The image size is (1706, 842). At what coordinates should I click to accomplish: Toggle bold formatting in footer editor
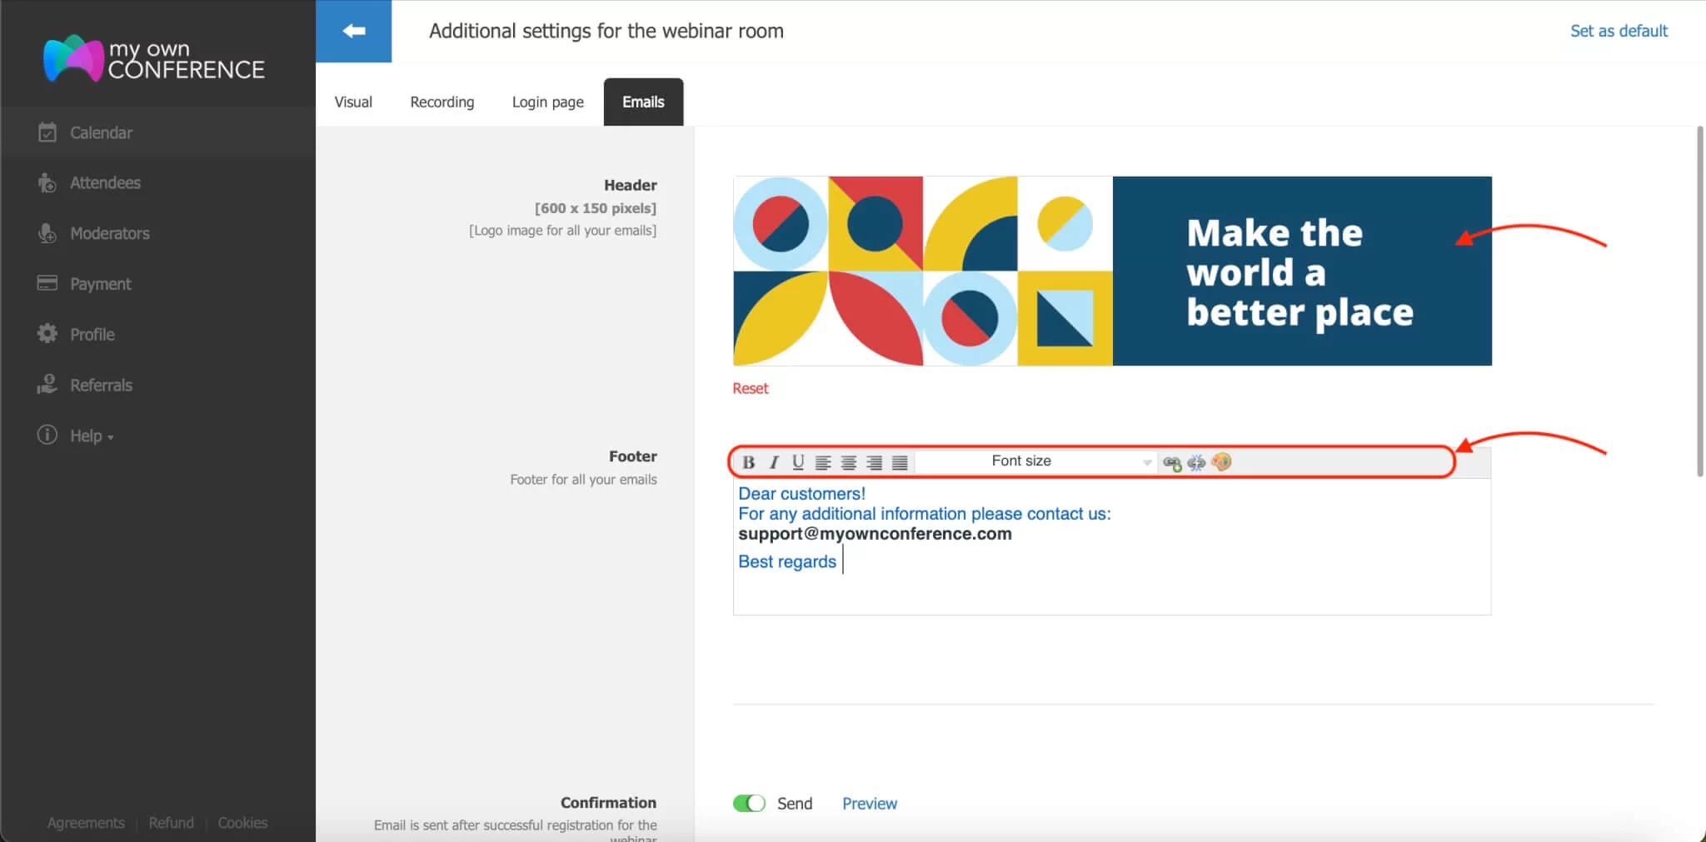click(x=748, y=462)
